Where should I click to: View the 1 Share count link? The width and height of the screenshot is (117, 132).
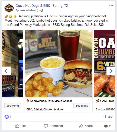(x=107, y=117)
